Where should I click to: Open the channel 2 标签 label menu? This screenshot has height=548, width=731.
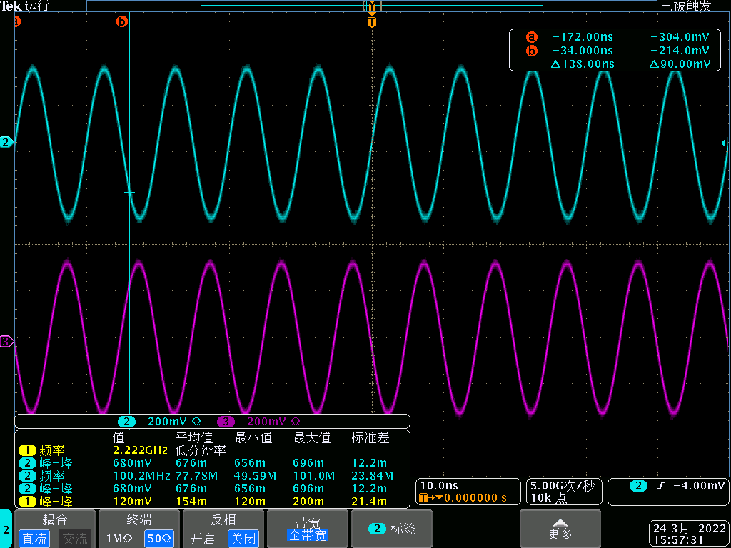pyautogui.click(x=392, y=529)
